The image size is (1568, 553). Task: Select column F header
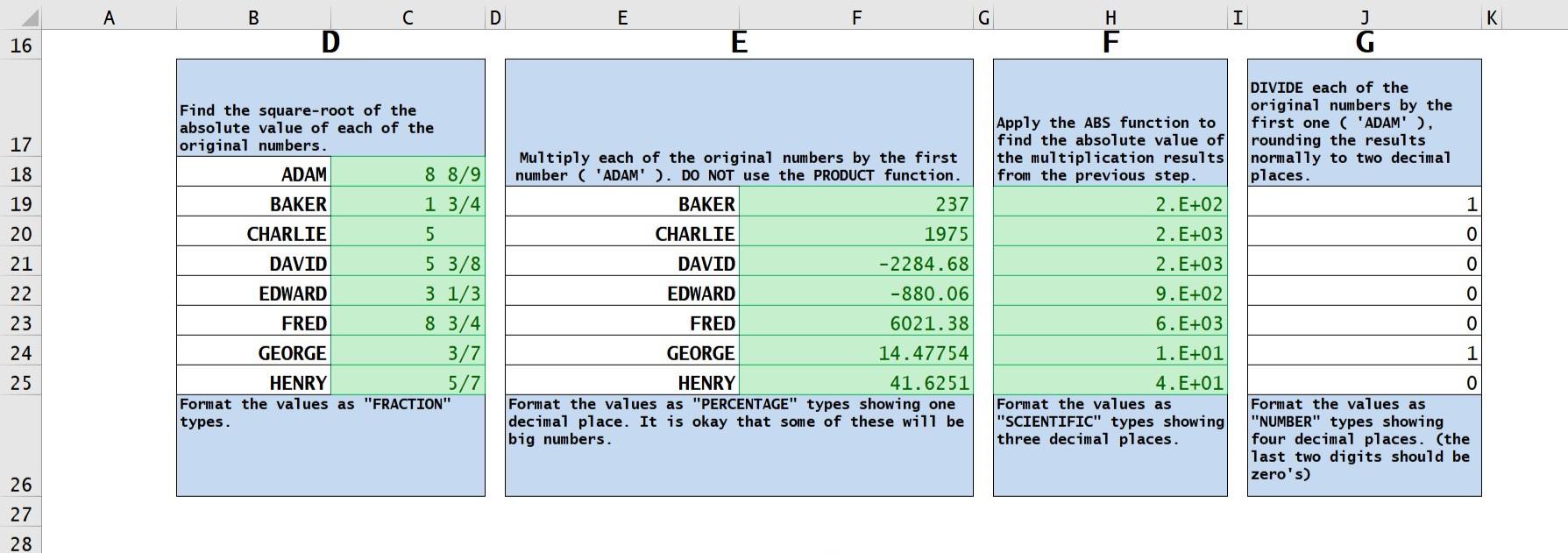coord(856,18)
